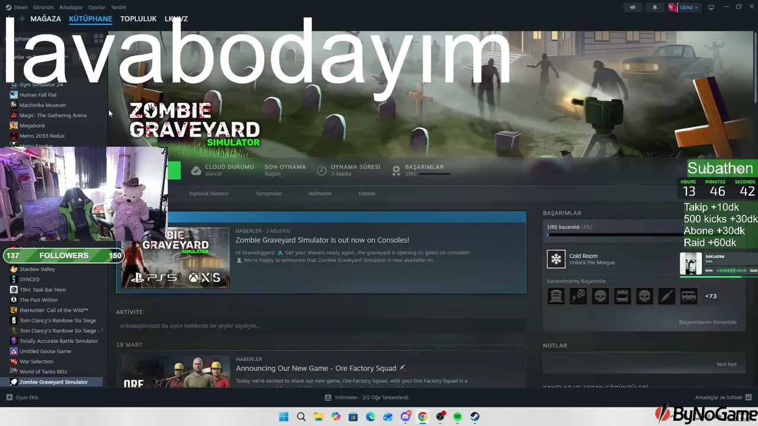This screenshot has width=758, height=426.
Task: Go to the MAĞAZA tab
Action: pos(46,19)
